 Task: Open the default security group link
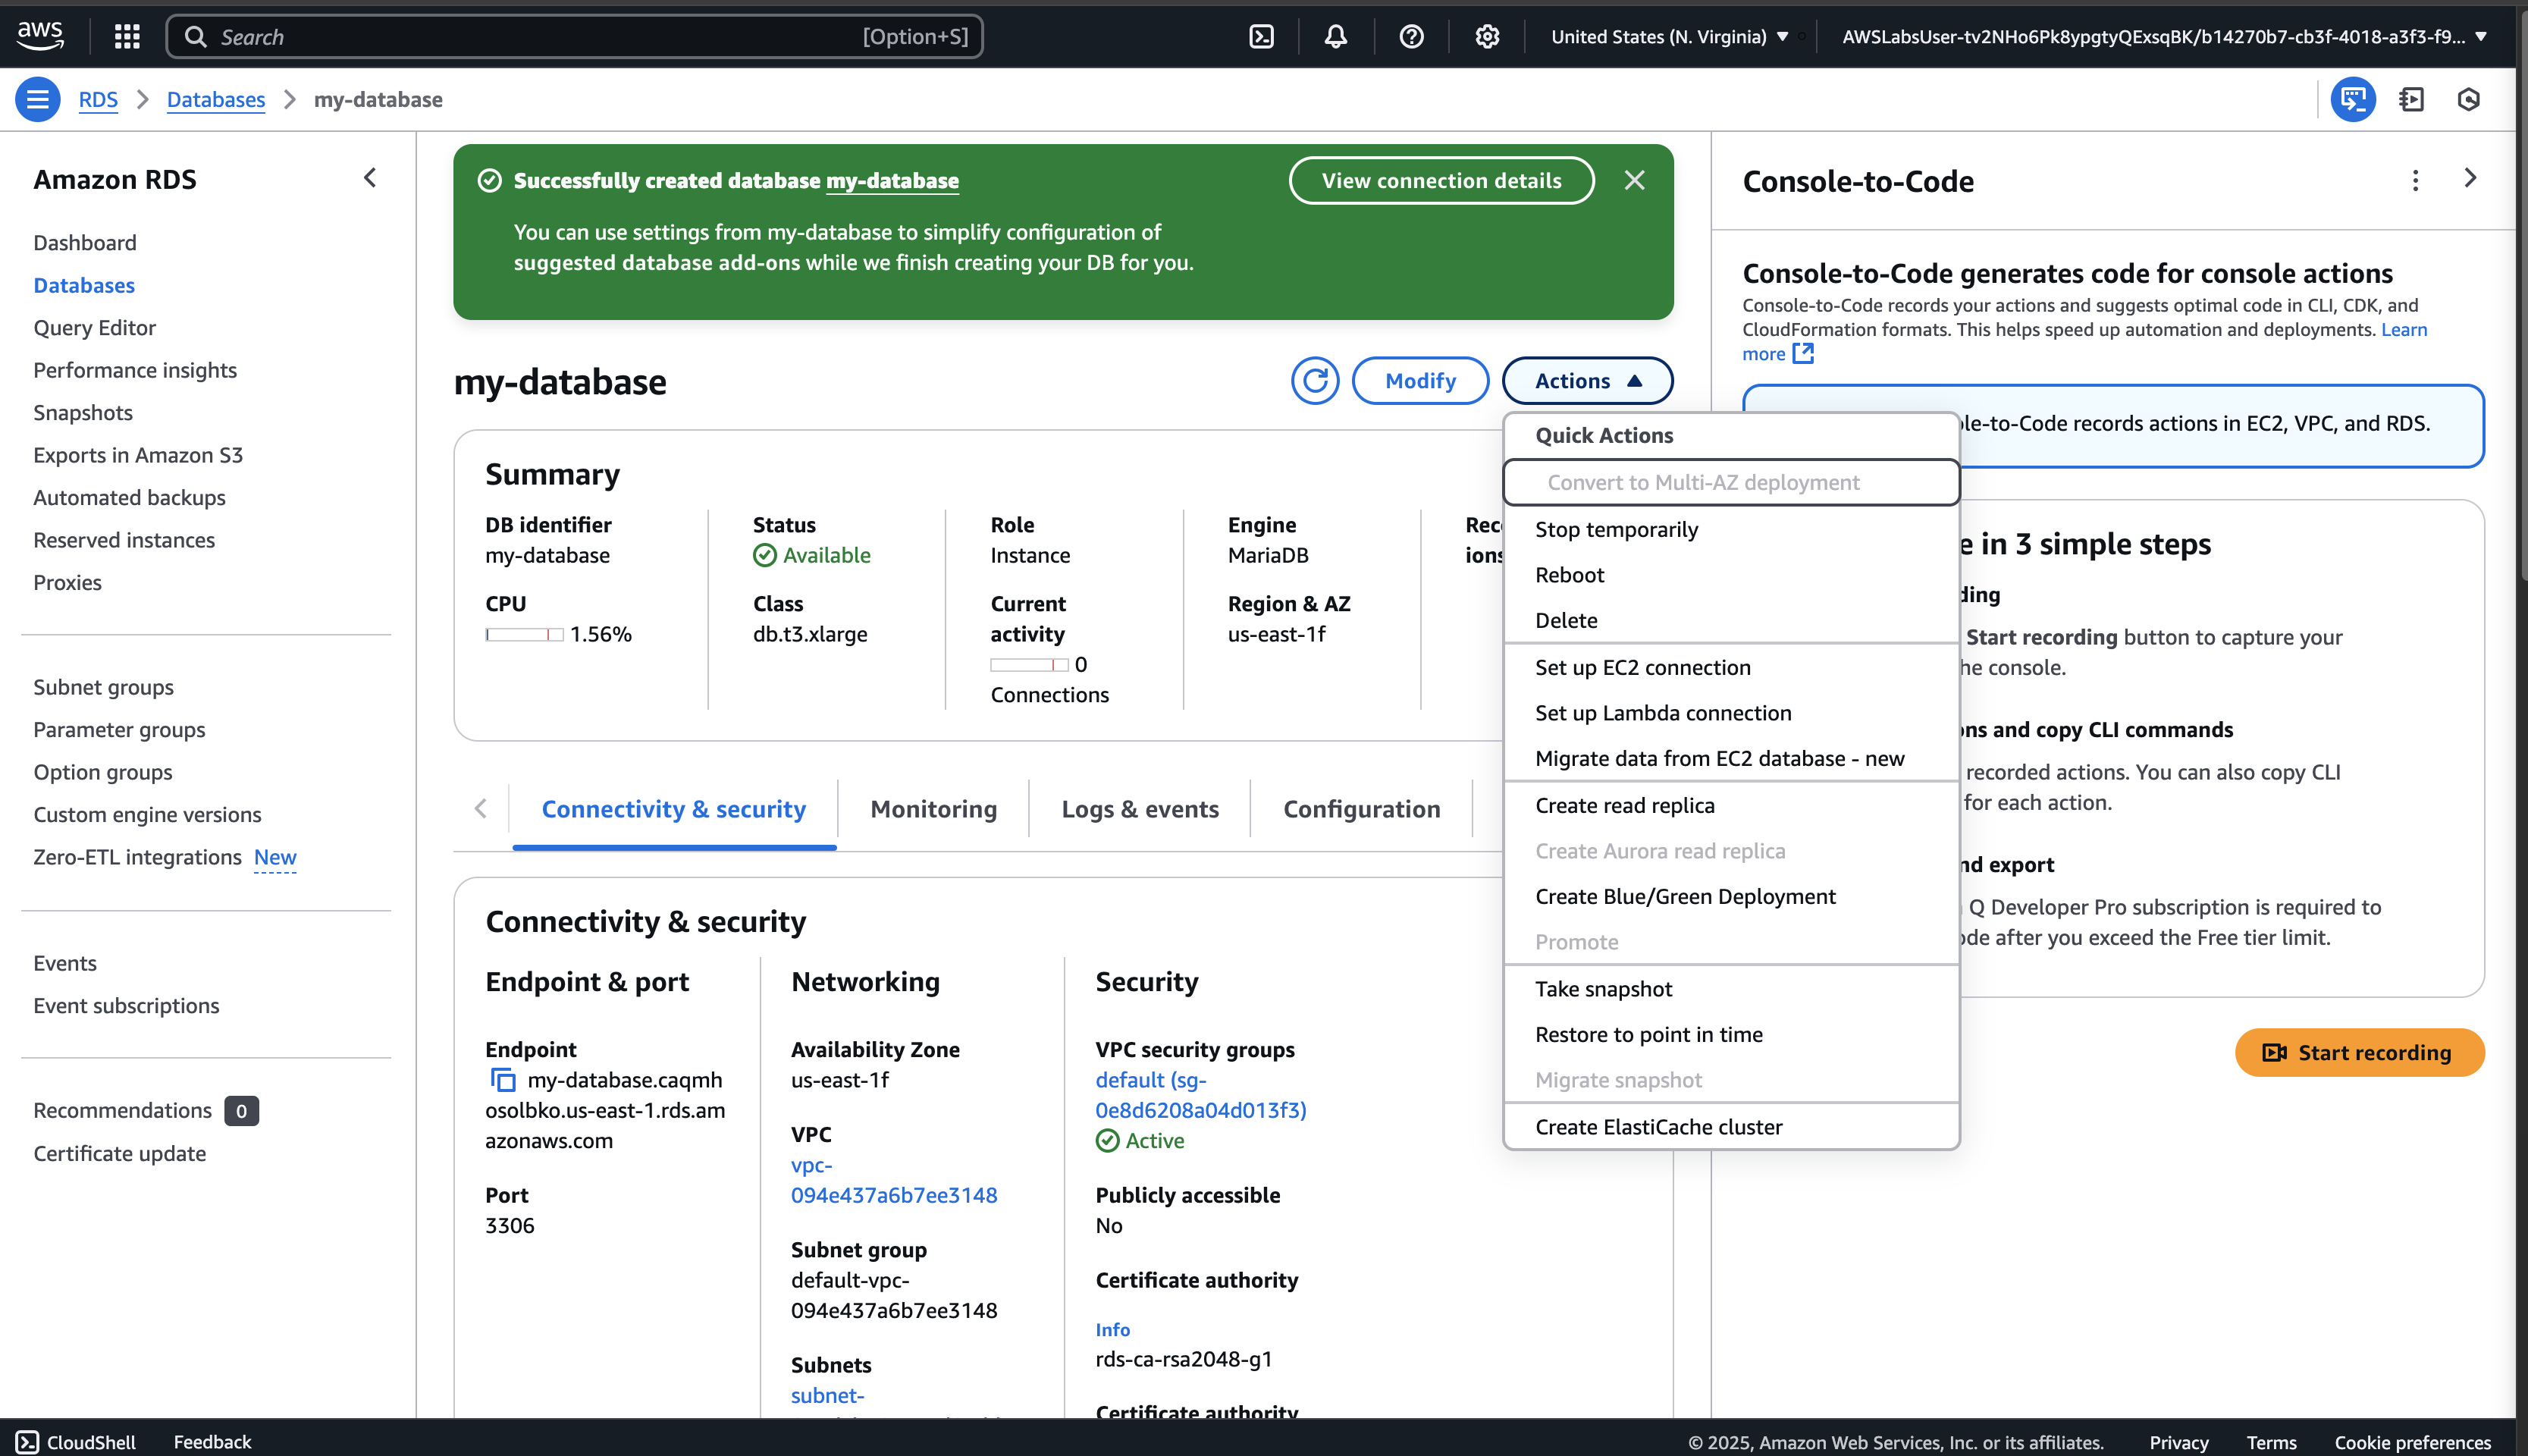tap(1200, 1095)
